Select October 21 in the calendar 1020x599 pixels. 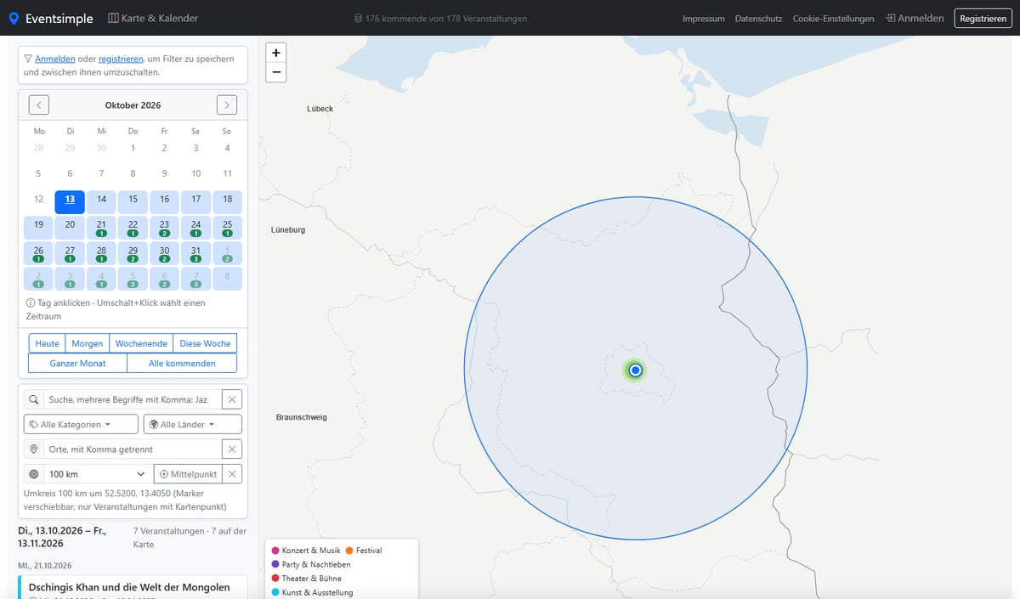pos(101,227)
